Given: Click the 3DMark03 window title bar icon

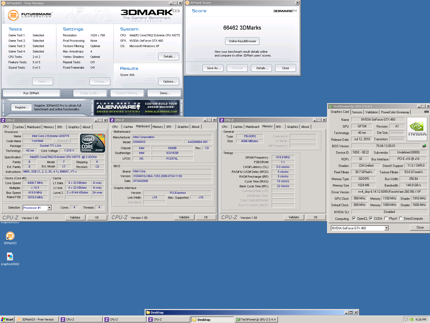Looking at the screenshot, I should coord(3,3).
